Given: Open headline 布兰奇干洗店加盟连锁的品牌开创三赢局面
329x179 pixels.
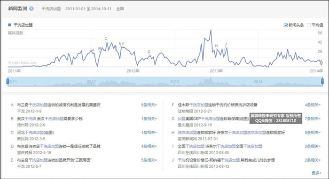Looking at the screenshot, I should click(55, 160).
